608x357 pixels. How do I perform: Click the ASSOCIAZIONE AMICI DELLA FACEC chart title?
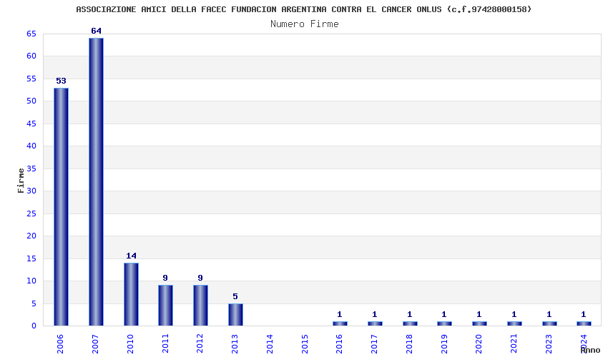[303, 9]
